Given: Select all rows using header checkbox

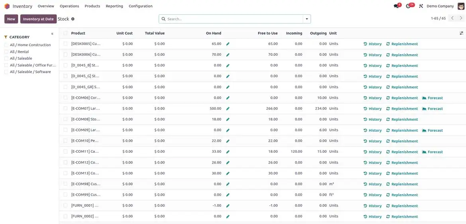Looking at the screenshot, I should pyautogui.click(x=65, y=33).
